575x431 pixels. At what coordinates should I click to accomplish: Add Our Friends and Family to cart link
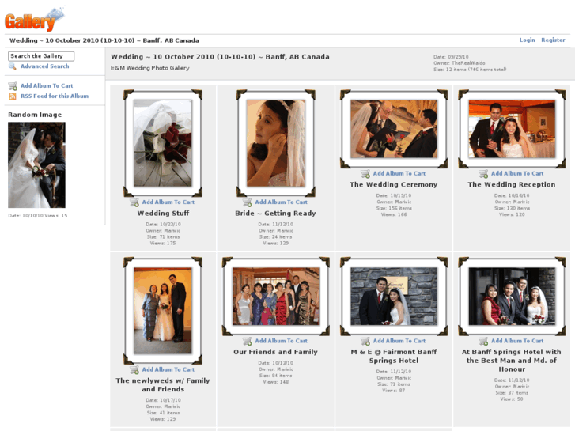tap(282, 341)
